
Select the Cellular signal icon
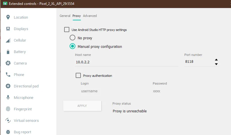click(x=8, y=40)
